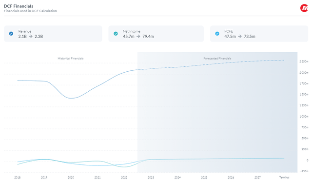Click the 2022 x-axis label
This screenshot has height=183, width=312.
124,178
